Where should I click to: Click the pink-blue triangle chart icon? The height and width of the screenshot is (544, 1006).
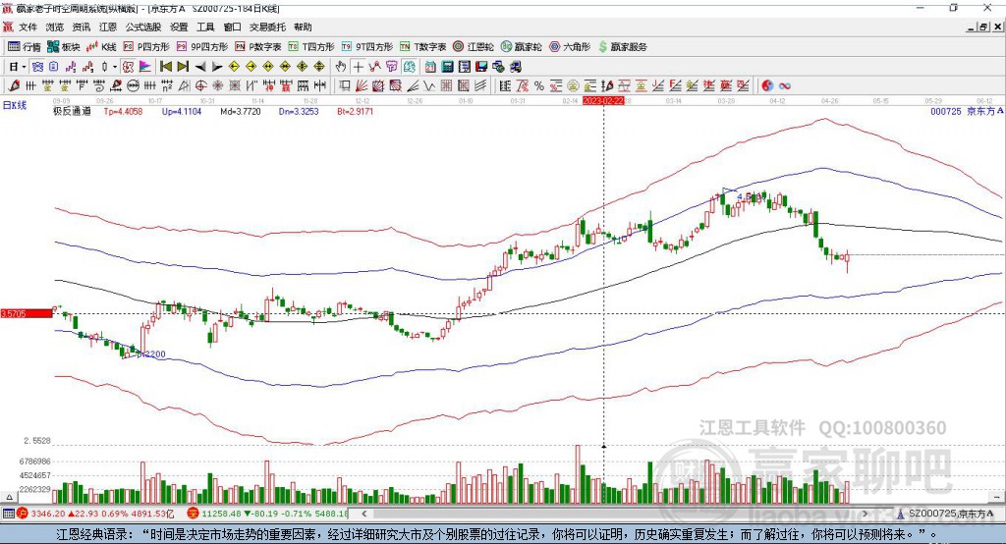pyautogui.click(x=145, y=67)
